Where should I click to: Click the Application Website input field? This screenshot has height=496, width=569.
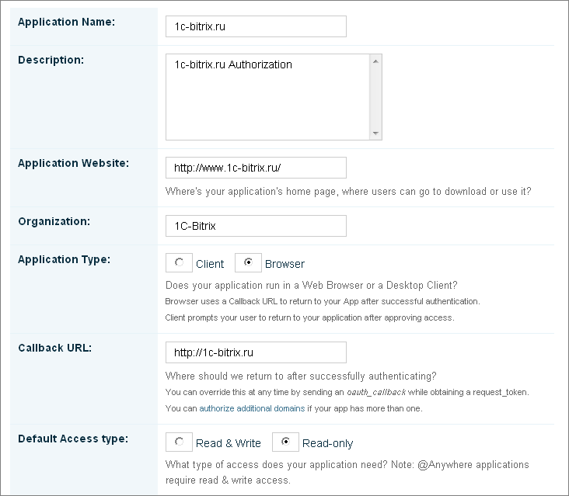click(256, 168)
